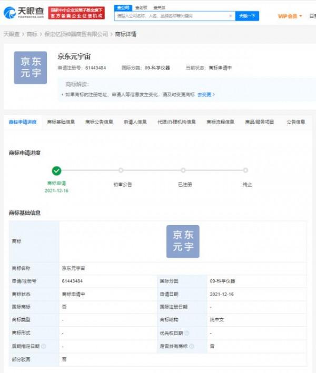Click the Tianyancha logo icon
This screenshot has width=316, height=373.
pos(9,13)
